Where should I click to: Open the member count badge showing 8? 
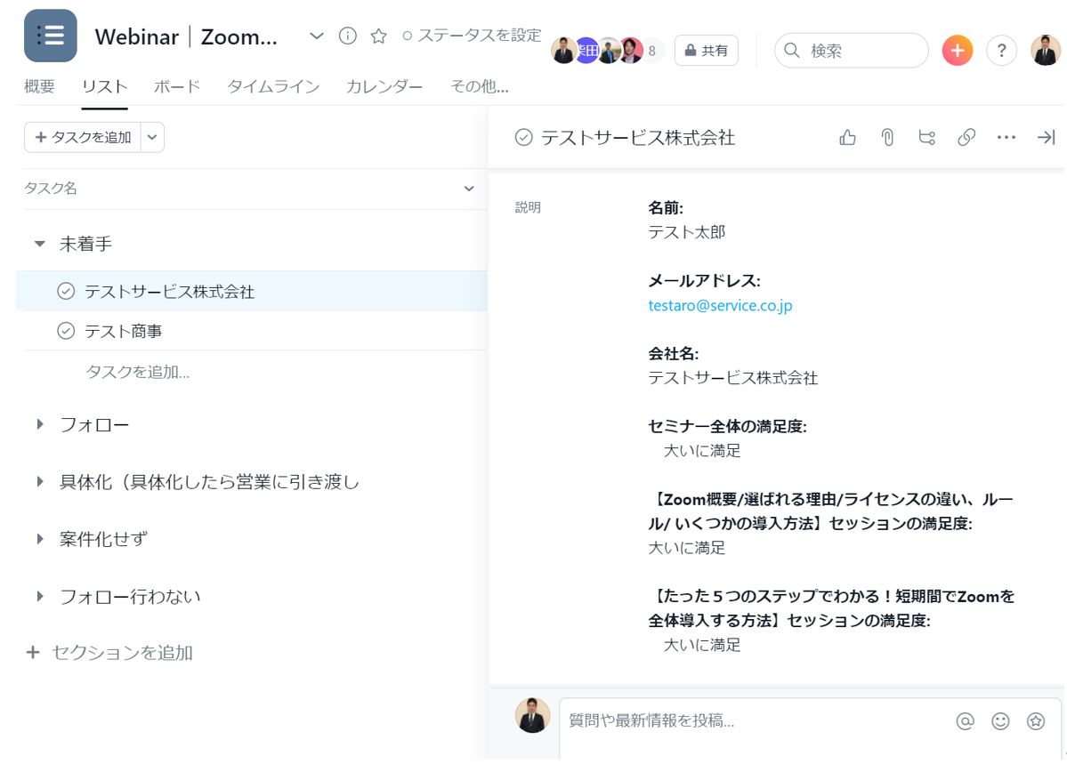coord(652,51)
